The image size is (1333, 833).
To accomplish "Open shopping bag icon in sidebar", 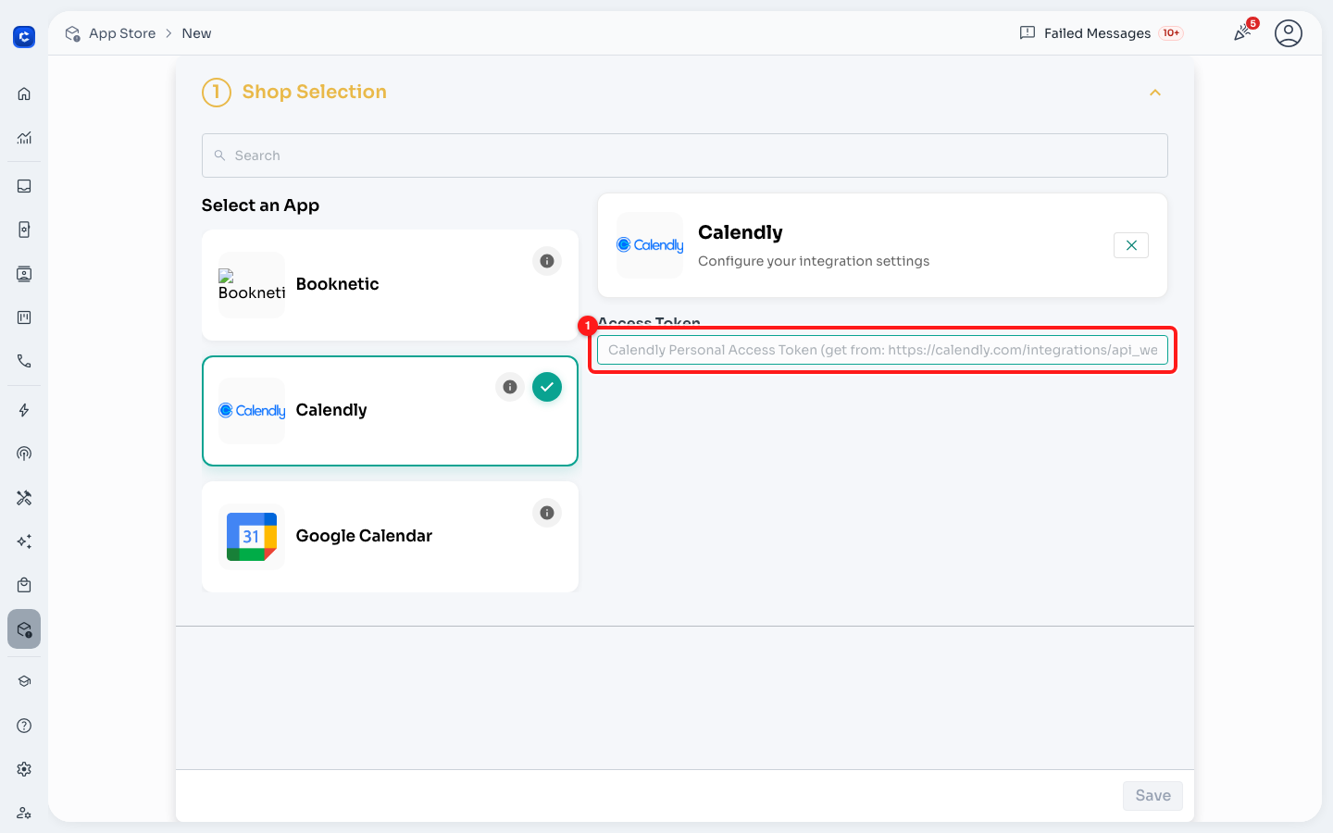I will coord(24,585).
